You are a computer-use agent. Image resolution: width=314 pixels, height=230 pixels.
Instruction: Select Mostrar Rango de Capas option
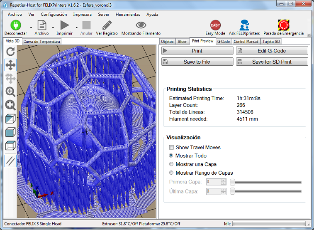(171, 173)
